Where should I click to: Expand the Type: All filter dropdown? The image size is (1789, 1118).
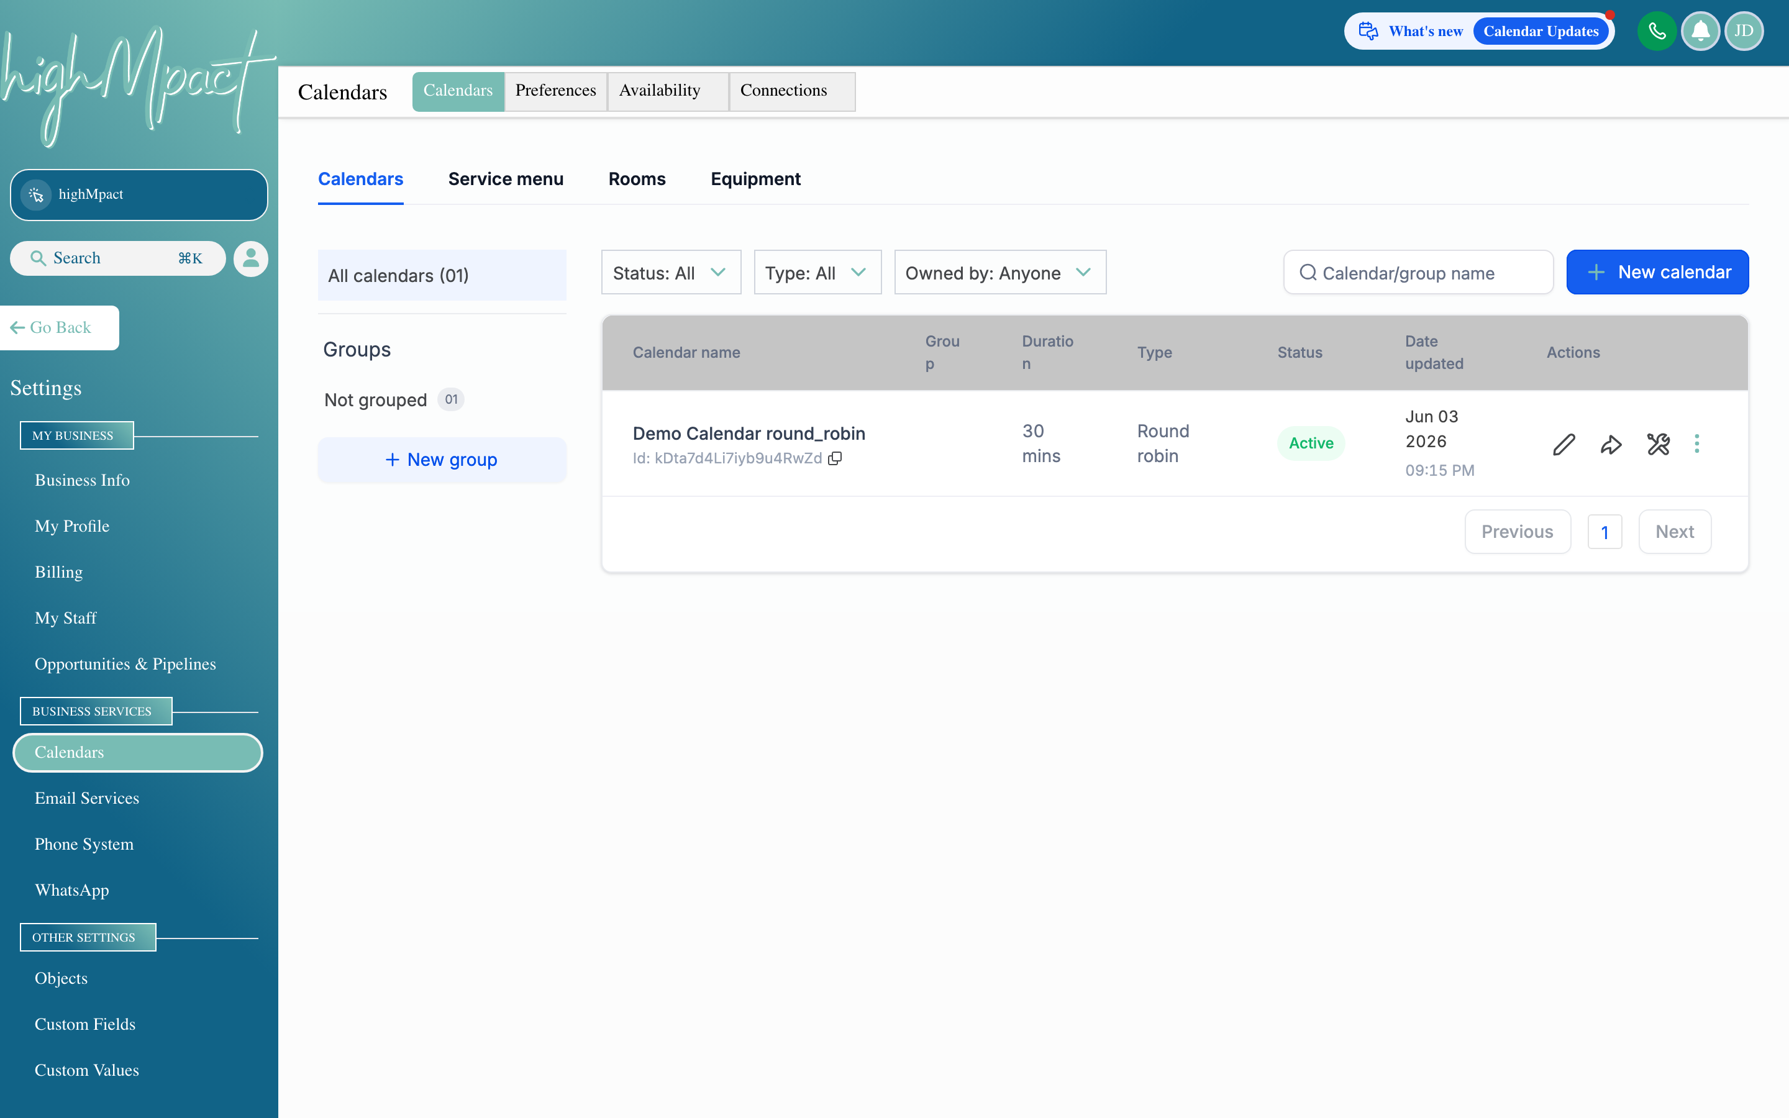tap(817, 273)
